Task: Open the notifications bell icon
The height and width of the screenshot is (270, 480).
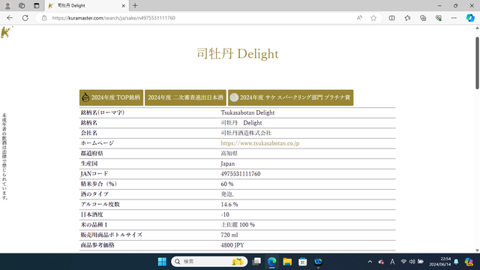Action: click(x=456, y=262)
